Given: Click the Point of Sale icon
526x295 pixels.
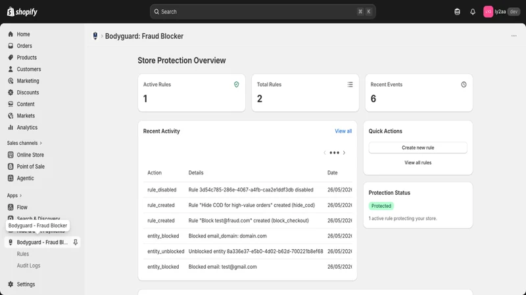Looking at the screenshot, I should (11, 167).
